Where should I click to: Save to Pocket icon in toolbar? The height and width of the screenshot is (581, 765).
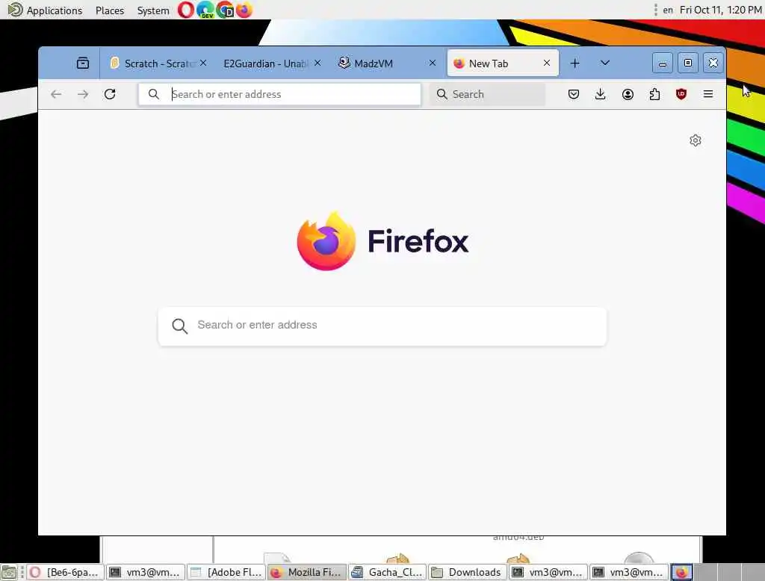574,94
